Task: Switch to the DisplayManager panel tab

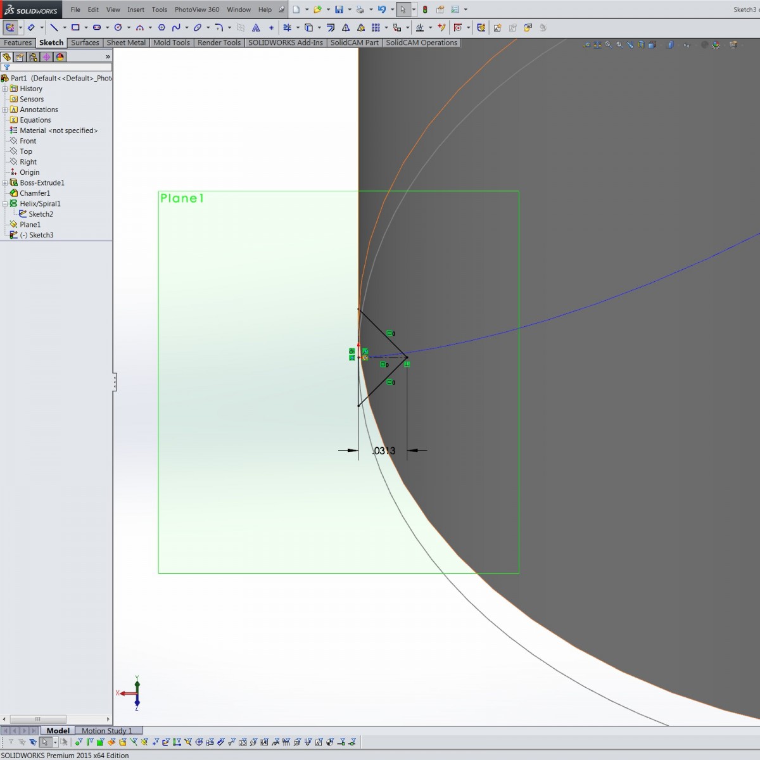Action: (60, 56)
